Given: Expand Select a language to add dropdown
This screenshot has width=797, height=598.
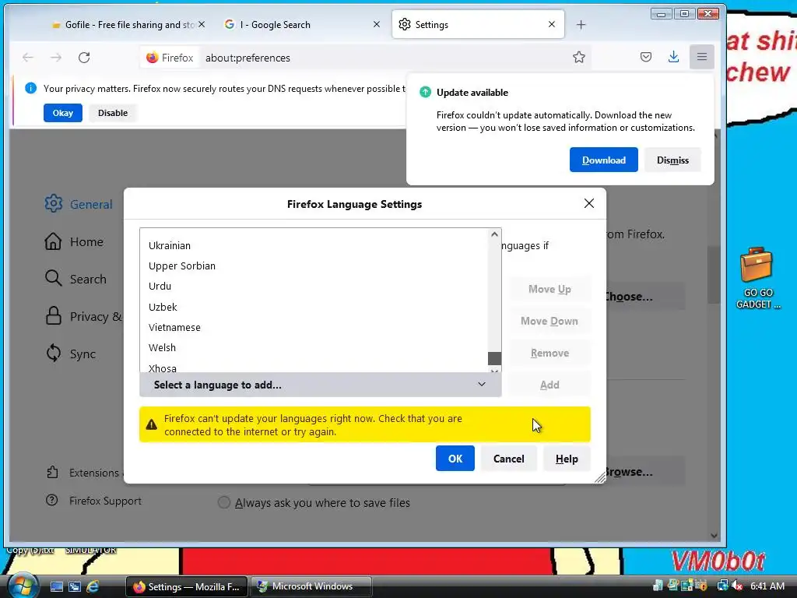Looking at the screenshot, I should (x=320, y=385).
